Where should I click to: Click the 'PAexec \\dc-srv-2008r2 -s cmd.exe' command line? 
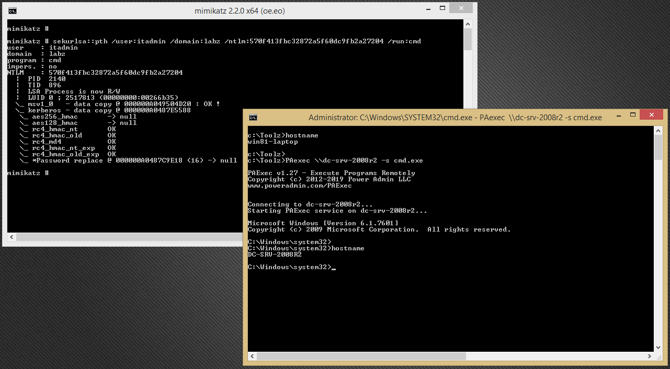pyautogui.click(x=335, y=160)
